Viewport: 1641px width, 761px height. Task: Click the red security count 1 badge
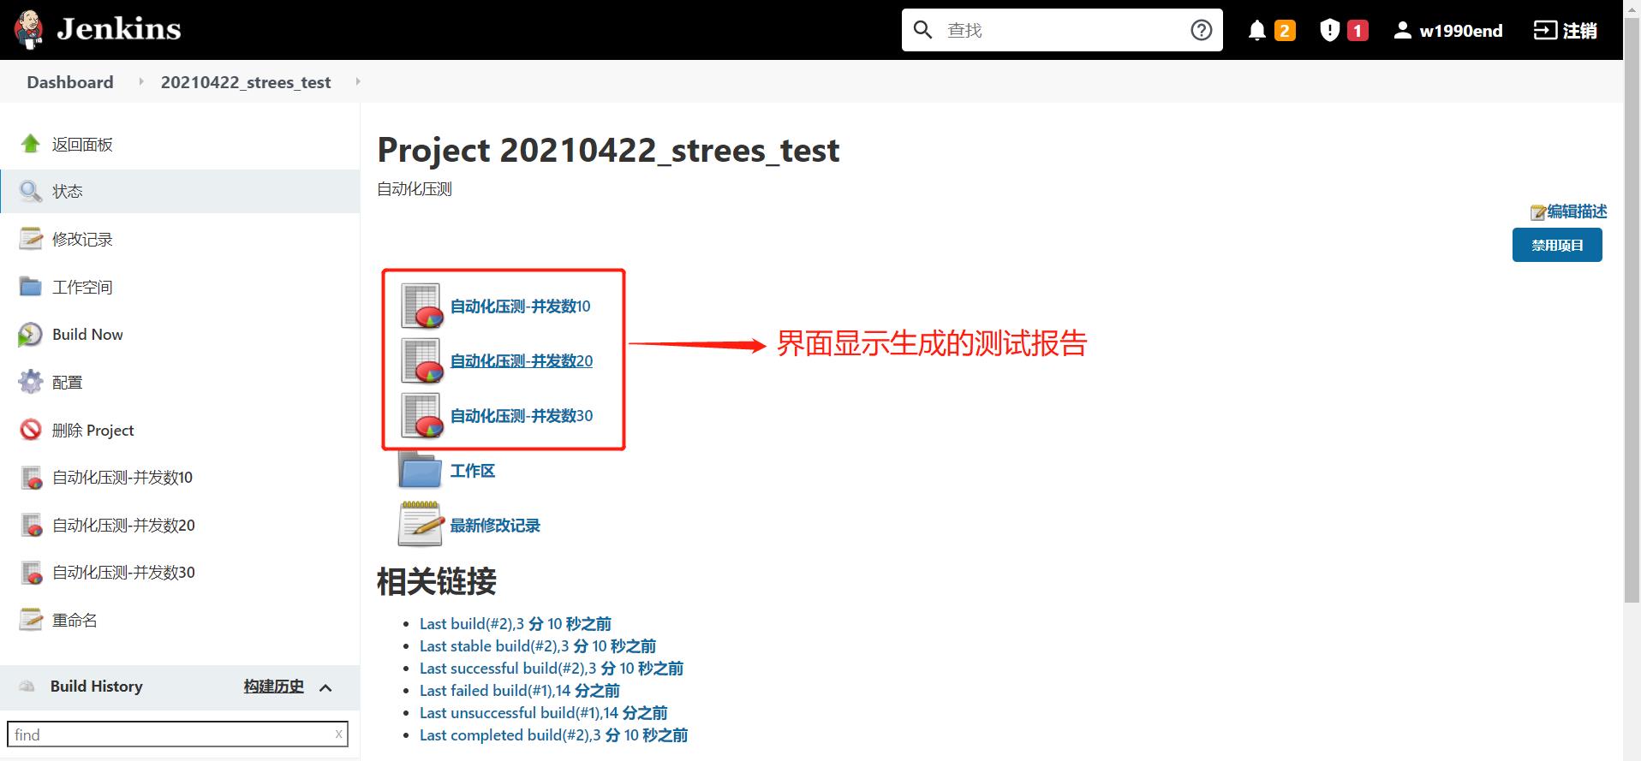[1358, 31]
